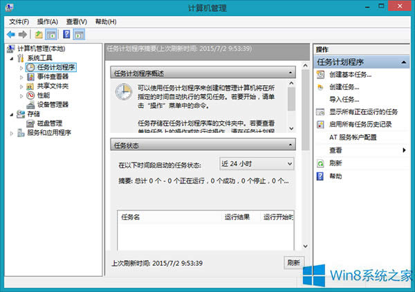
Task: Toggle the show/hide console tree icon
Action: tap(51, 35)
